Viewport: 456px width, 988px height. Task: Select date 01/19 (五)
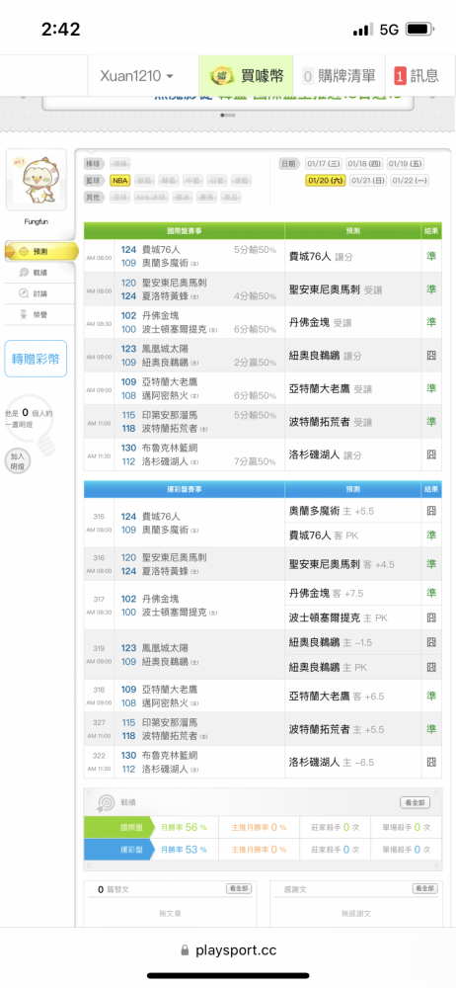(406, 164)
